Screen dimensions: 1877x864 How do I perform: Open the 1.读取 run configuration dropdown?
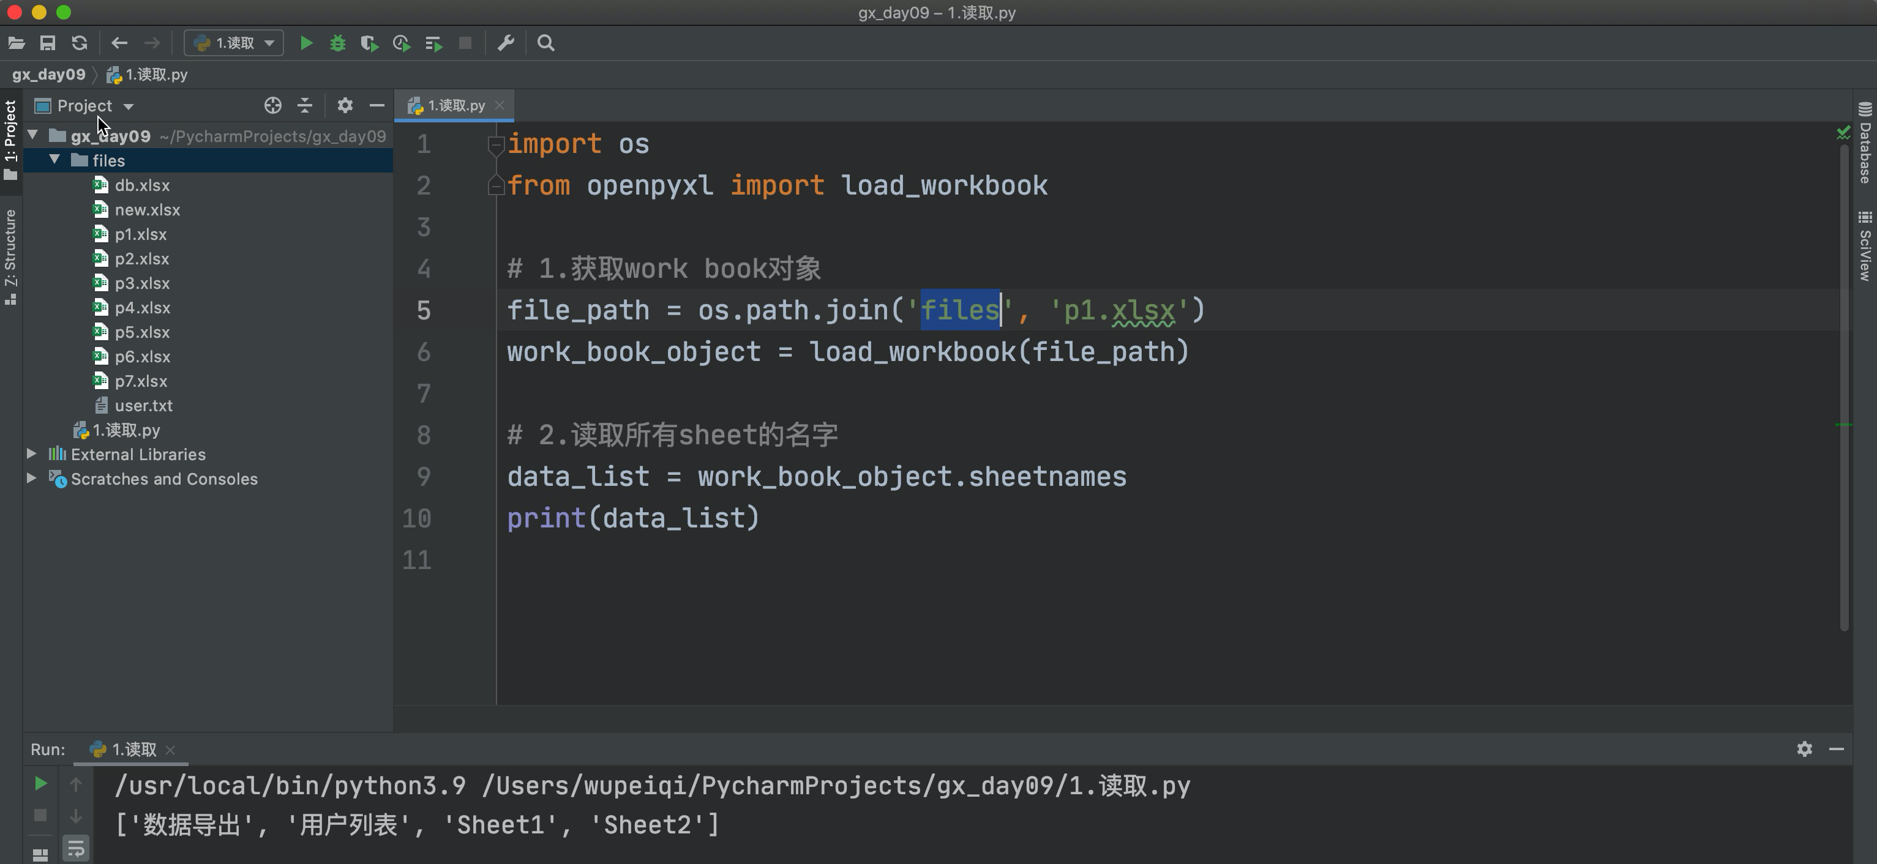[234, 43]
